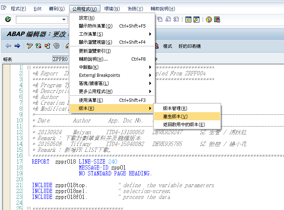Screen dimensions: 284x210
Task: Expand the 中斷點(K) submenu
Action: pyautogui.click(x=112, y=67)
